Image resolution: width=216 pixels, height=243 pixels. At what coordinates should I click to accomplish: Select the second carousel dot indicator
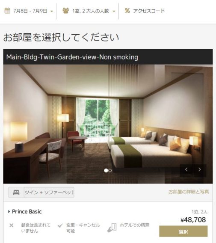pos(110,171)
